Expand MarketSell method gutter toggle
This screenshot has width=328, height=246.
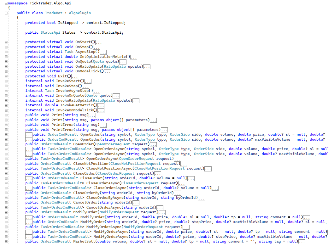[x=6, y=242]
